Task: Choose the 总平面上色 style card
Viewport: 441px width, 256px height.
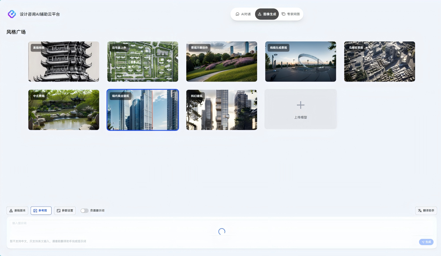Action: [x=143, y=62]
